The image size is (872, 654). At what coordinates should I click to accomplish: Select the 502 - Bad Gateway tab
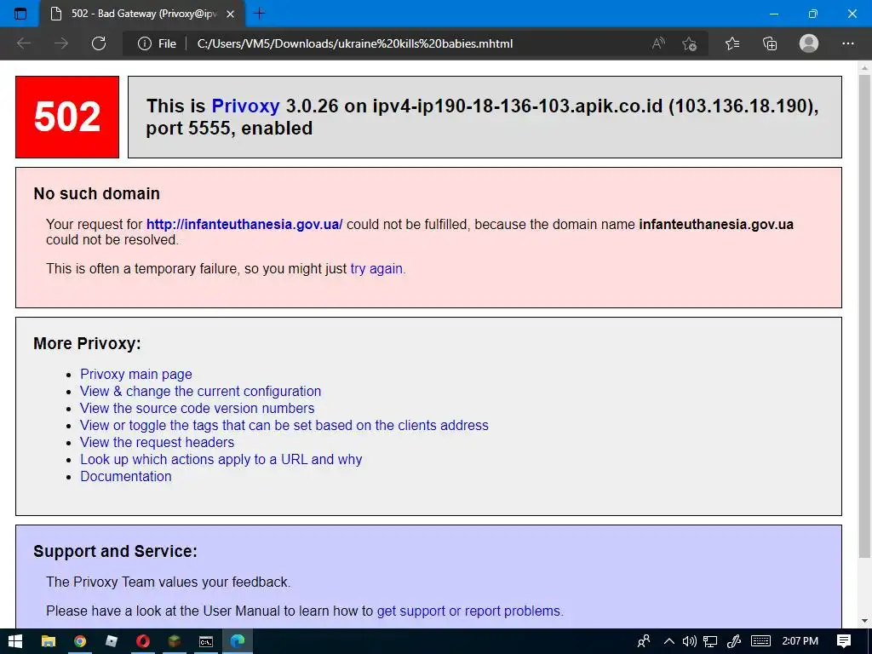(142, 14)
